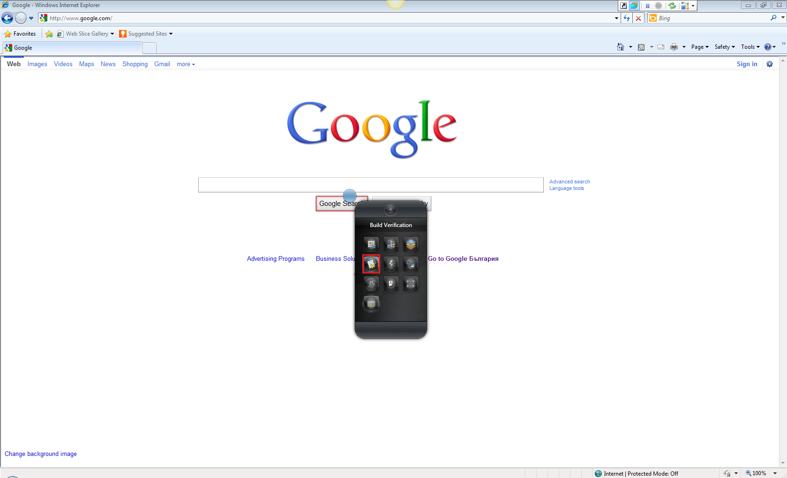Open Google options gear icon
Image resolution: width=787 pixels, height=478 pixels.
pos(770,64)
